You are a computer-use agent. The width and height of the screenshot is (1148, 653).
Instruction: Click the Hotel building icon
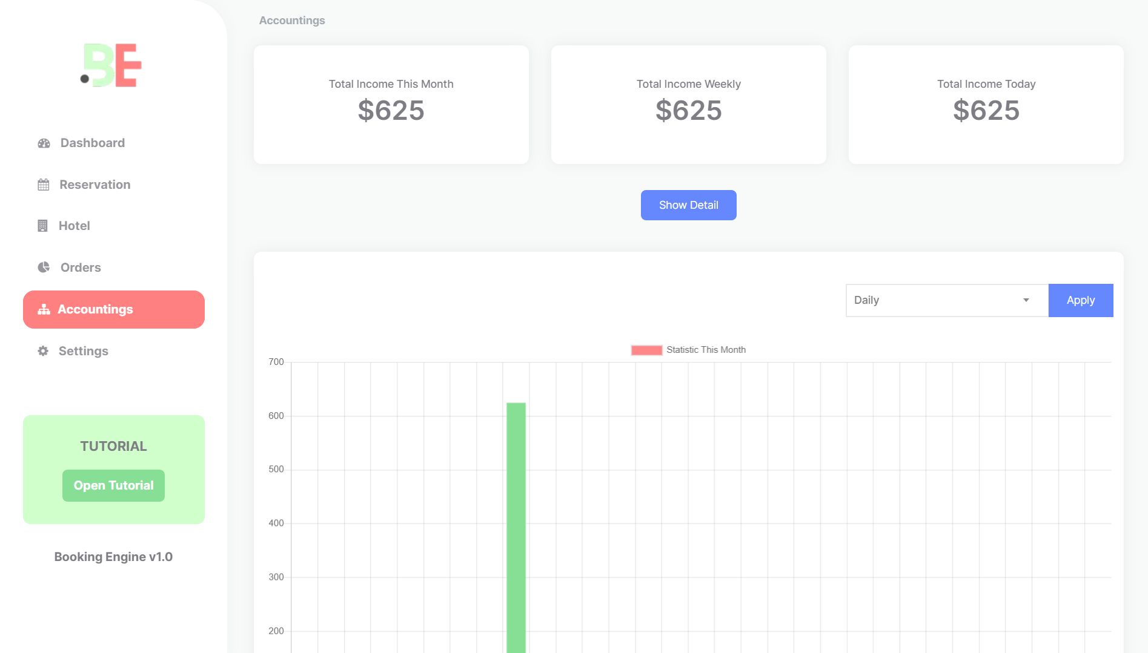coord(42,226)
